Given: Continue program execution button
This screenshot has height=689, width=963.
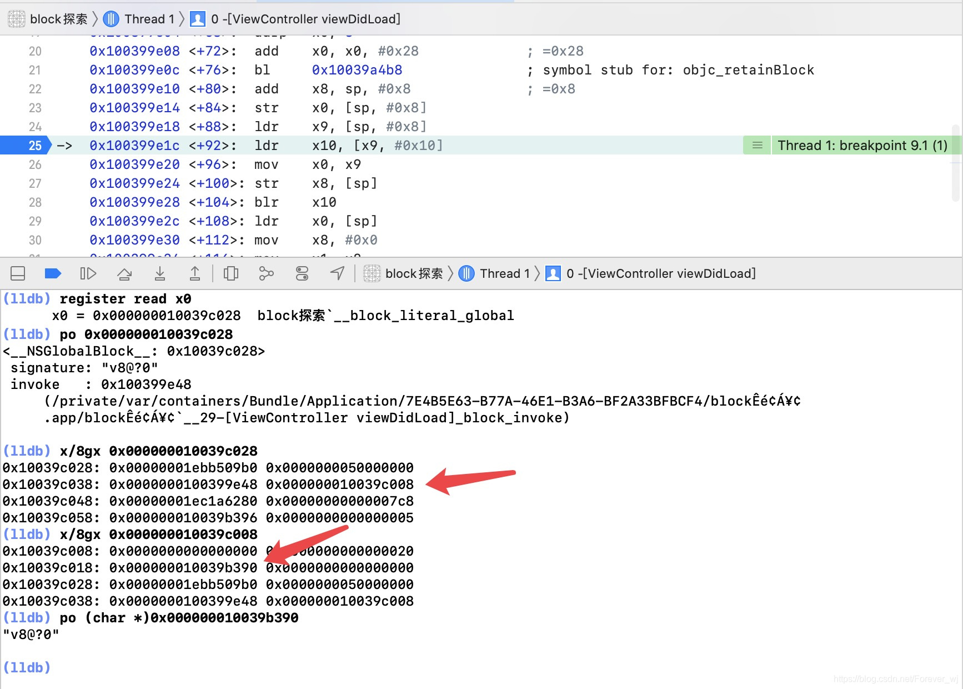Looking at the screenshot, I should pos(88,273).
